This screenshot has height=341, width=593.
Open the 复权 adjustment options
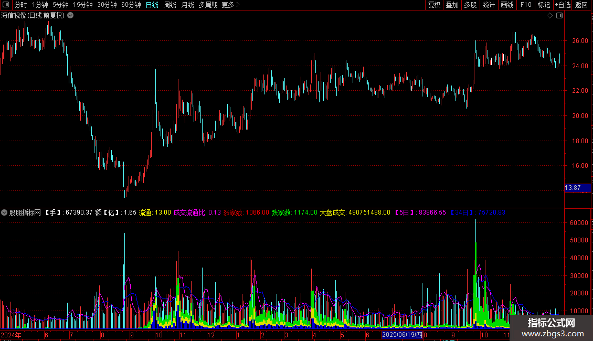(434, 5)
